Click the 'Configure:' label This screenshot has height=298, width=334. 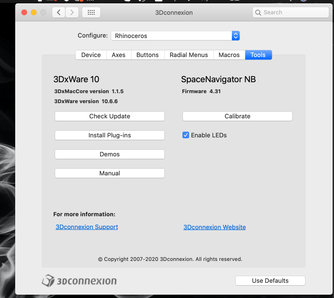[x=93, y=35]
